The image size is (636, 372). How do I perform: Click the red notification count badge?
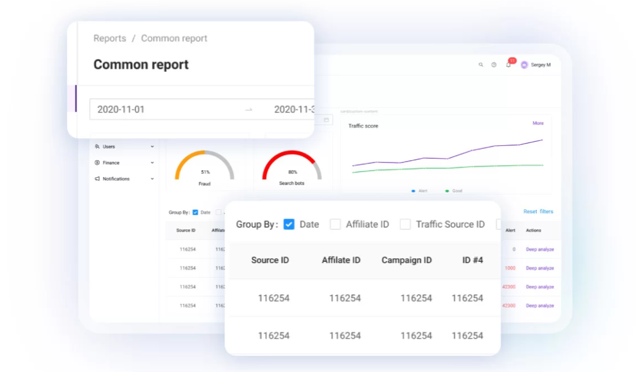(x=512, y=61)
